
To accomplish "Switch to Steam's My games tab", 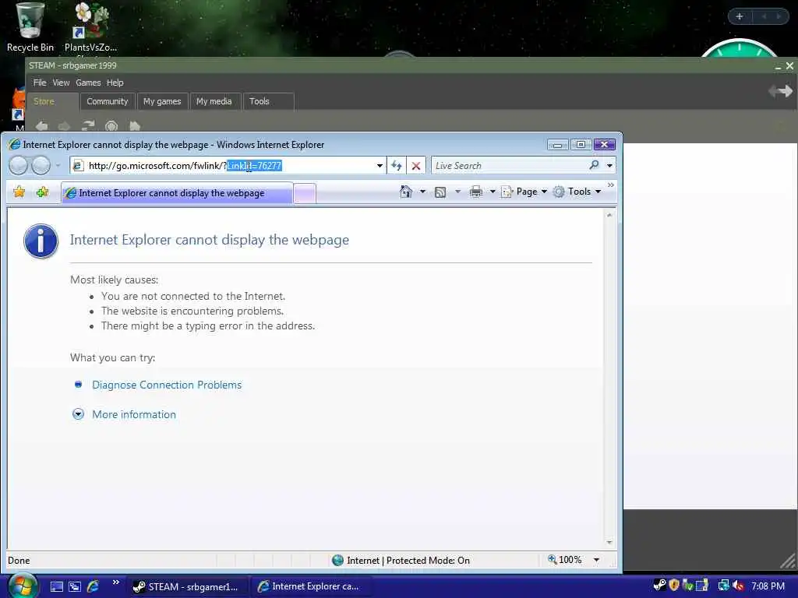I will 162,101.
